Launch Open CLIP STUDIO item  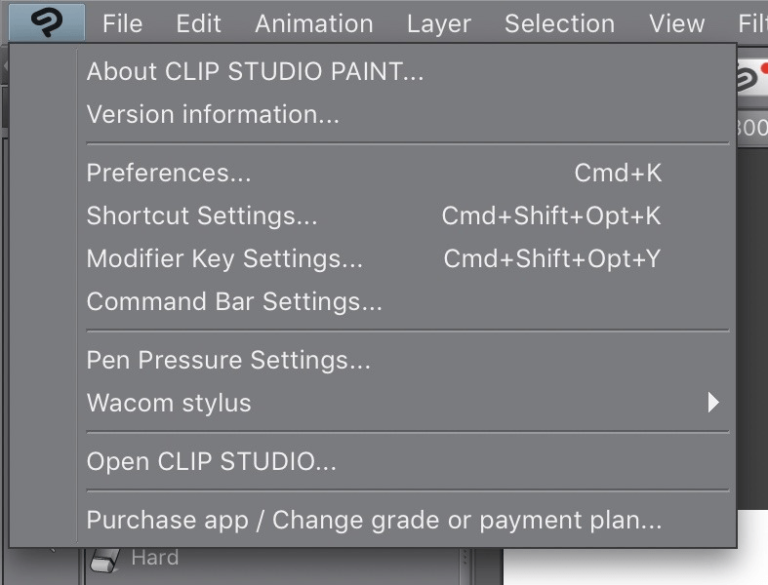coord(211,461)
